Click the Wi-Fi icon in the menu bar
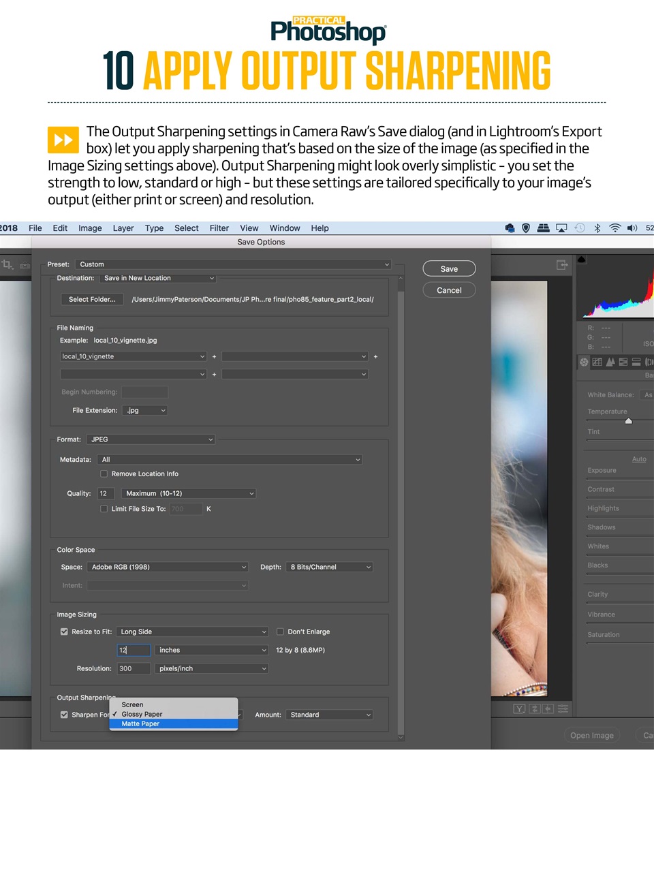 click(614, 228)
